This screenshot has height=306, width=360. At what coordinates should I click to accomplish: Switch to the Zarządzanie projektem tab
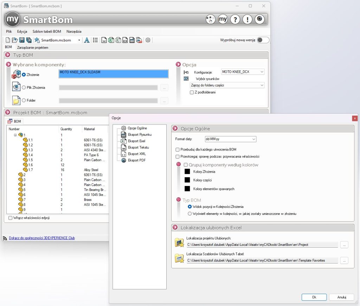[x=33, y=47]
